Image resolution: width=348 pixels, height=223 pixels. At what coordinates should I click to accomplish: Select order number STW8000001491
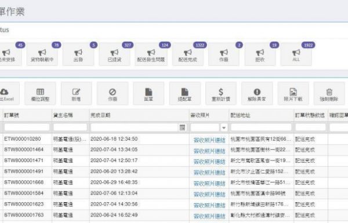pos(24,171)
